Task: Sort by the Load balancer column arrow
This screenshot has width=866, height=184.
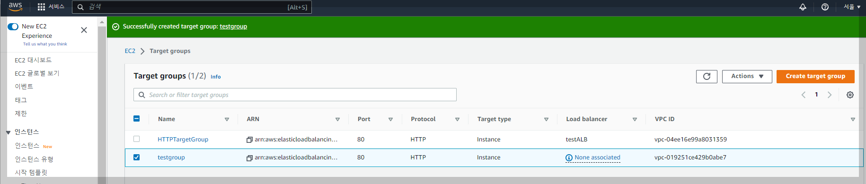Action: point(635,120)
